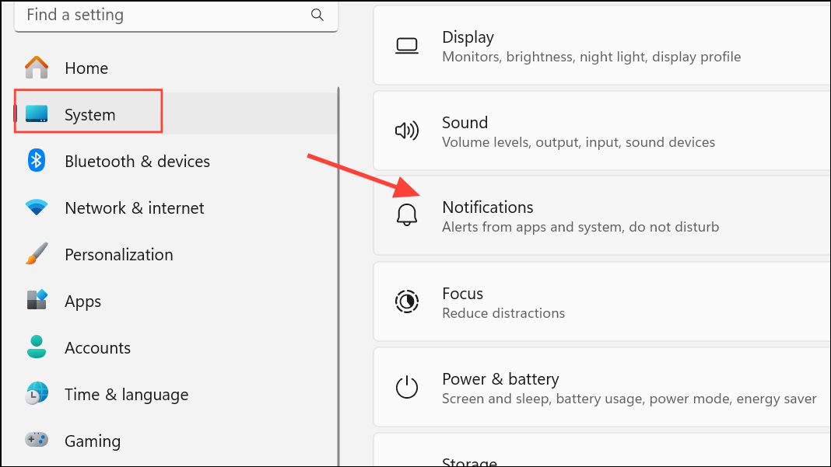Click the Focus circle icon

[x=407, y=301]
